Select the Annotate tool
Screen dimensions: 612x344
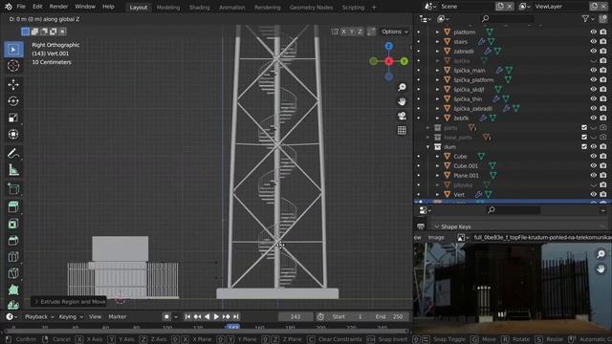pyautogui.click(x=13, y=153)
